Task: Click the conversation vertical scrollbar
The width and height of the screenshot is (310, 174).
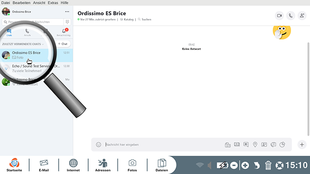Action: 309,89
